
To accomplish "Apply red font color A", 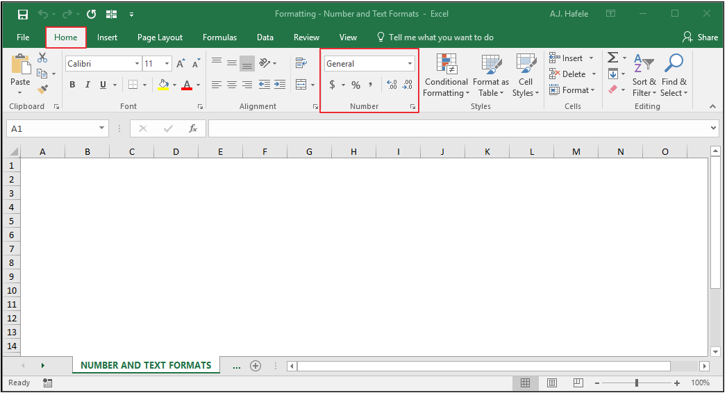I will pos(187,85).
